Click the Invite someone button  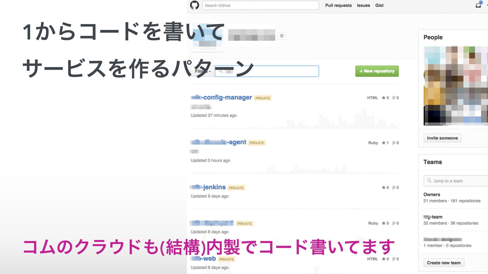pos(442,138)
